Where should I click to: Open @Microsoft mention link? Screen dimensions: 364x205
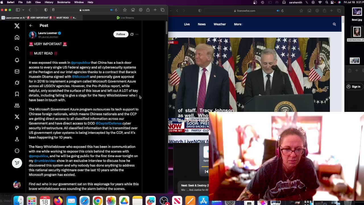[80, 77]
